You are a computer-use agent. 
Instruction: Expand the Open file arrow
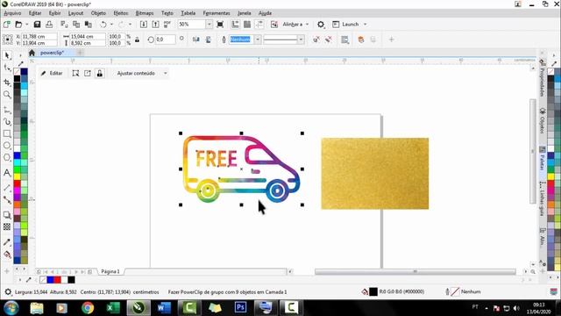pos(26,25)
